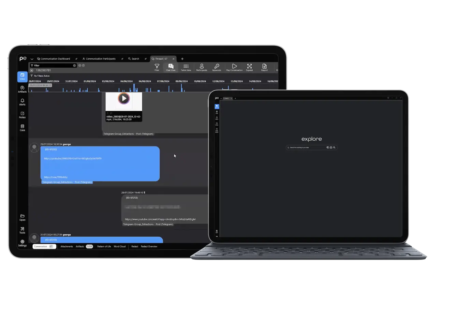
Task: Switch to Communication Dashboard tab
Action: 55,59
